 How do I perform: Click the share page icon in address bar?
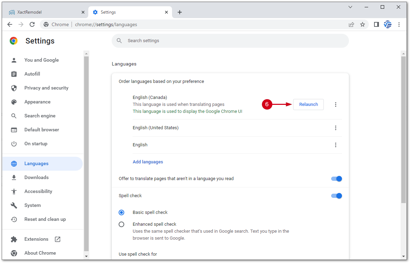tap(351, 24)
